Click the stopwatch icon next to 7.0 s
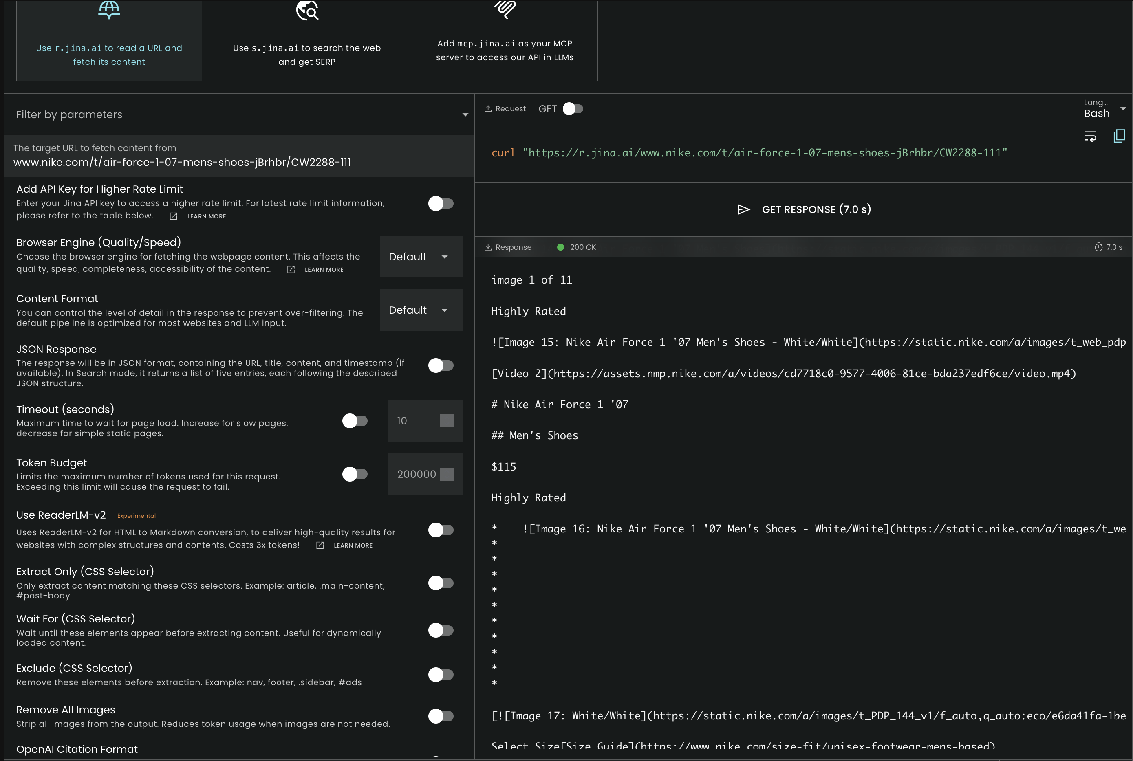 (x=1098, y=247)
